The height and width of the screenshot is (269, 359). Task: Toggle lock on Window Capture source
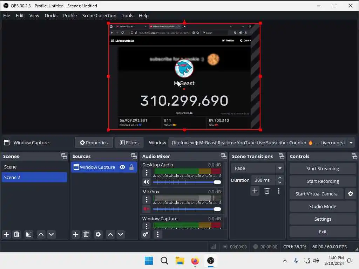131,167
